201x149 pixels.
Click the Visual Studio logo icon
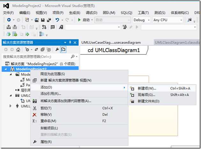[x=6, y=6]
